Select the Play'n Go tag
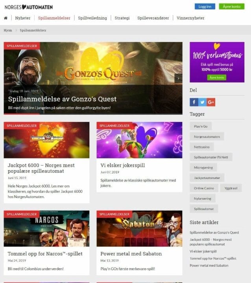 [201, 126]
